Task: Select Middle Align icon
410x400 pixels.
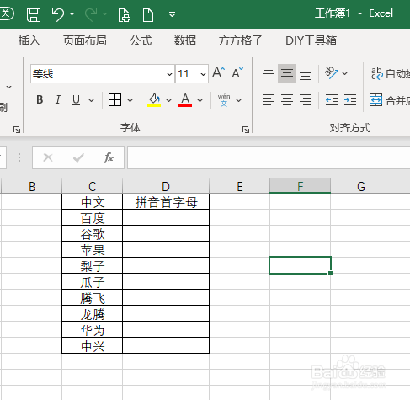Action: (x=287, y=73)
